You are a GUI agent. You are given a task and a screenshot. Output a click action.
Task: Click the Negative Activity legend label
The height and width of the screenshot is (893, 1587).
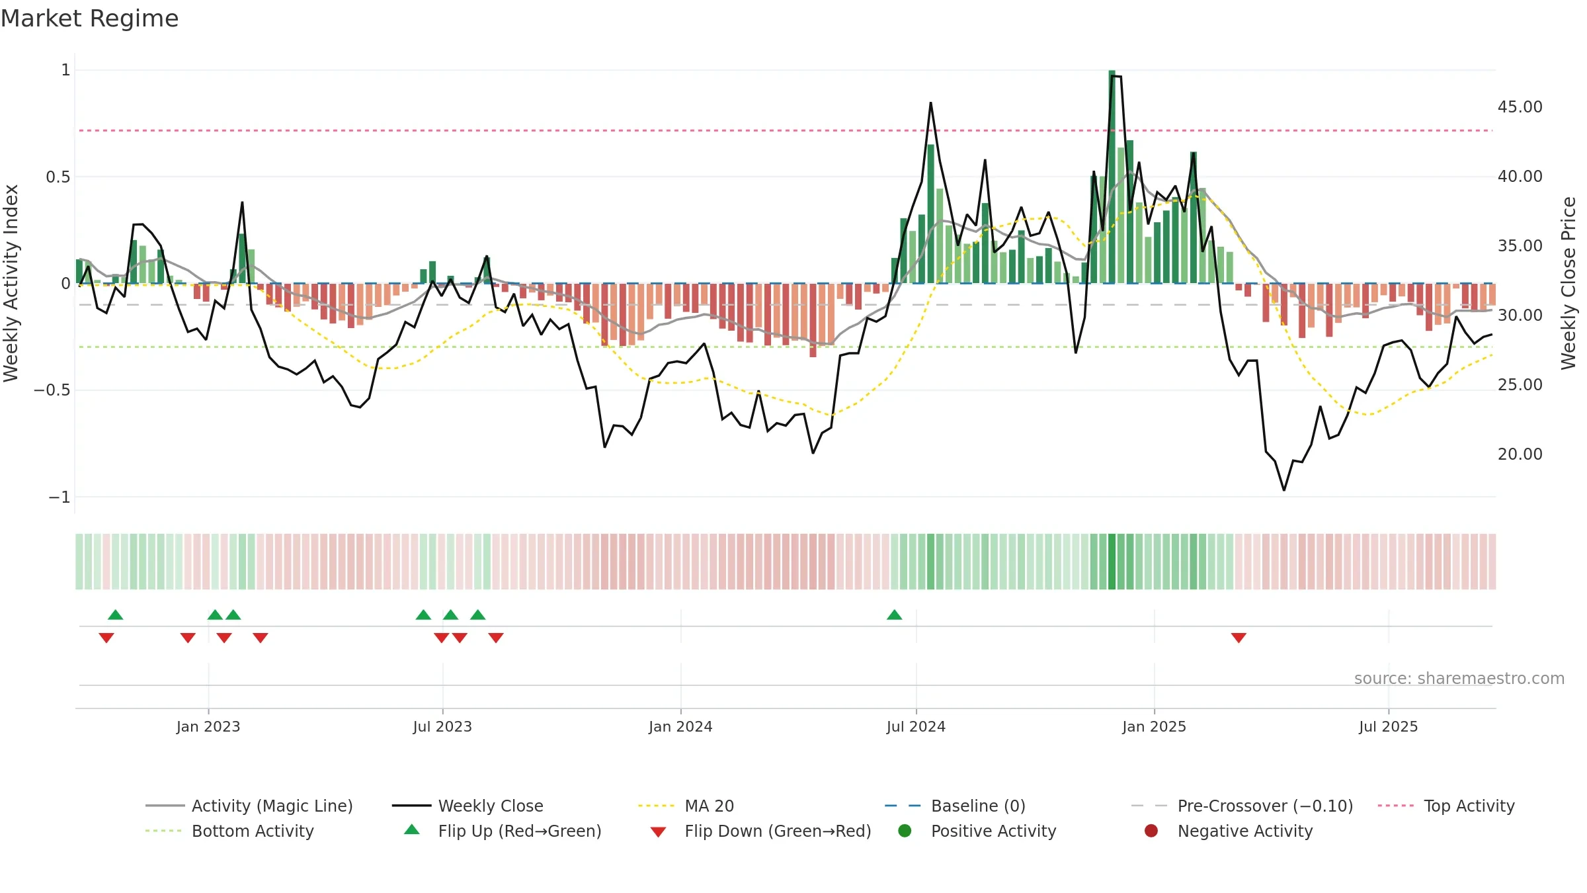(1244, 831)
